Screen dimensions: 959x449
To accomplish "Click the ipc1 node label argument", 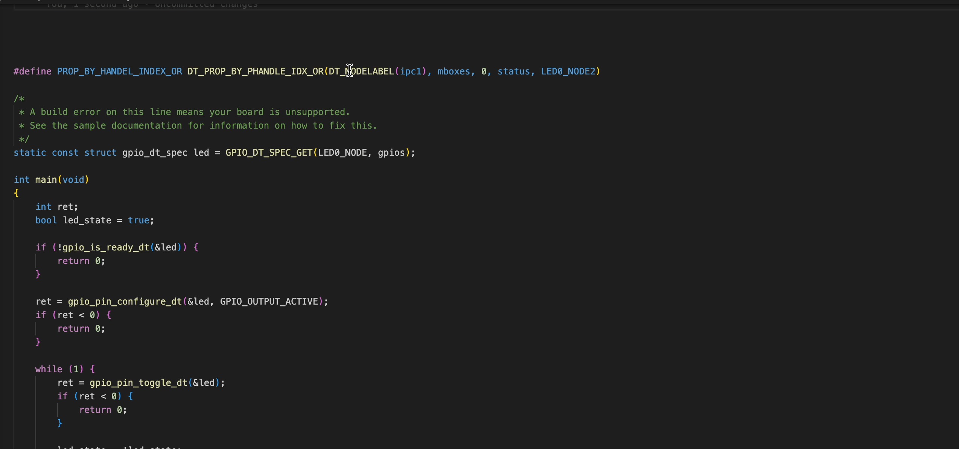I will [410, 71].
